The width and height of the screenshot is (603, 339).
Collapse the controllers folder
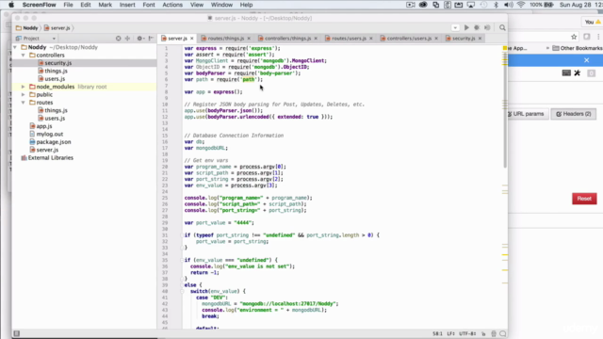pos(23,56)
